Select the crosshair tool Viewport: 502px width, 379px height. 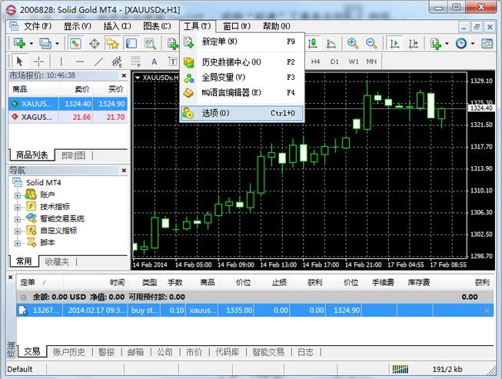coord(38,62)
